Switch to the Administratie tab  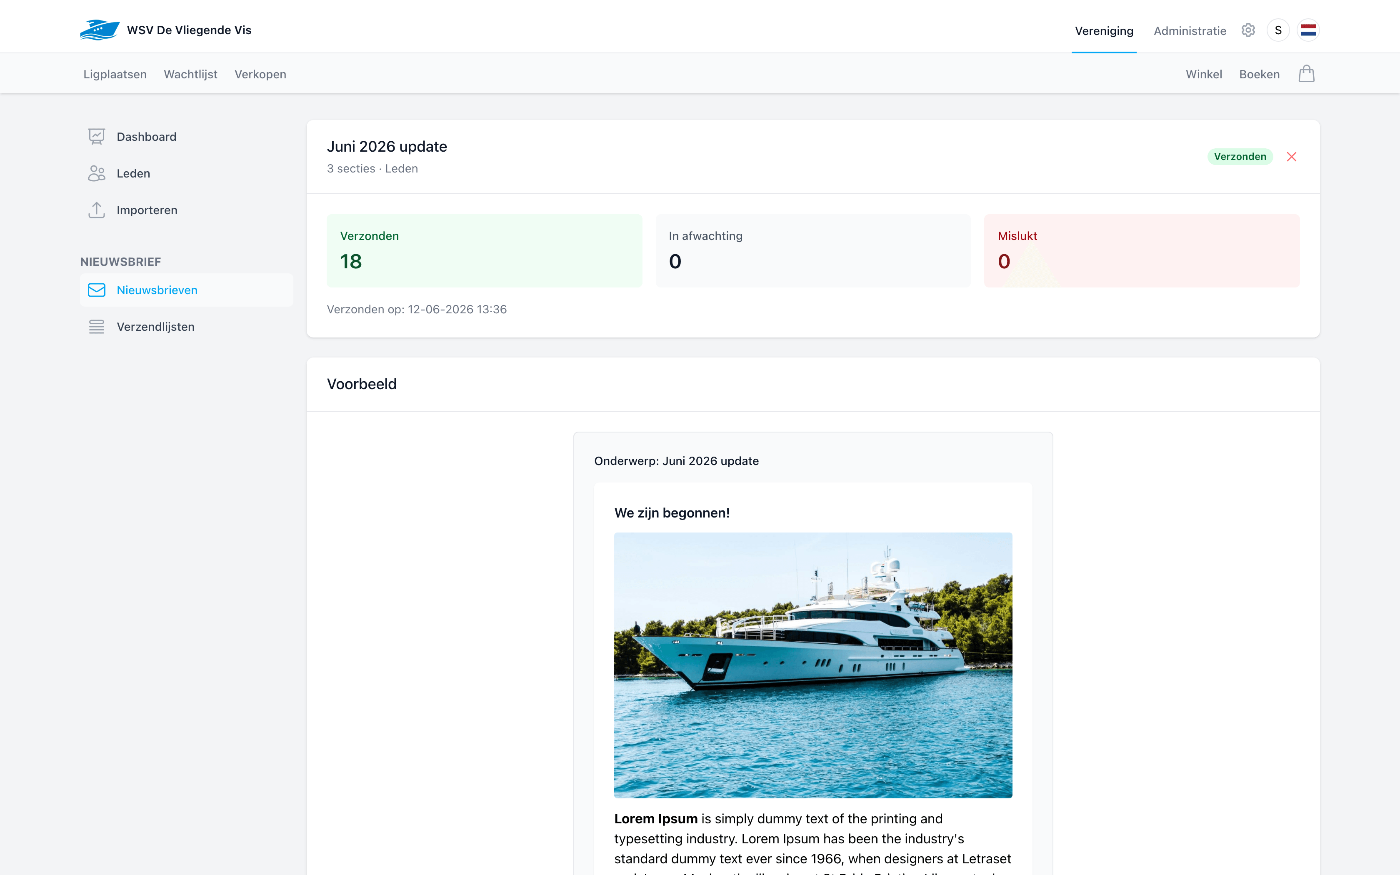(x=1190, y=31)
